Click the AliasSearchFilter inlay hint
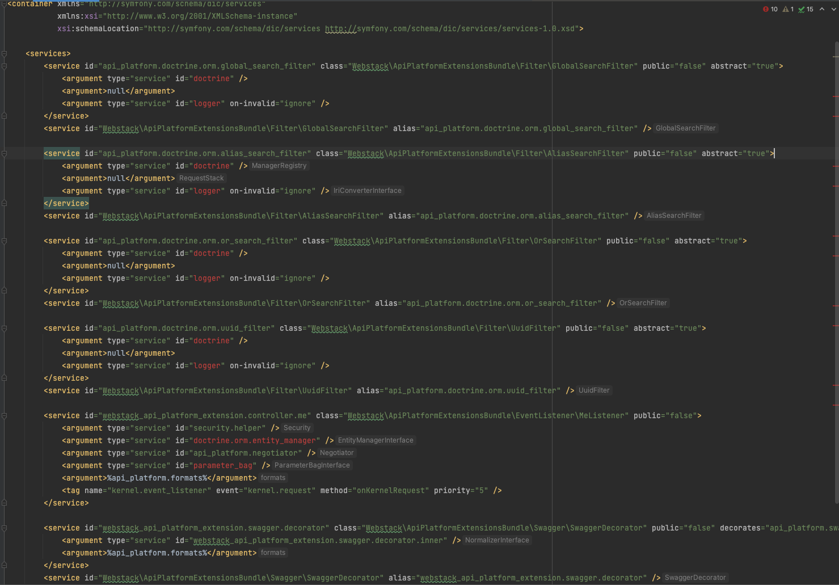 click(674, 216)
